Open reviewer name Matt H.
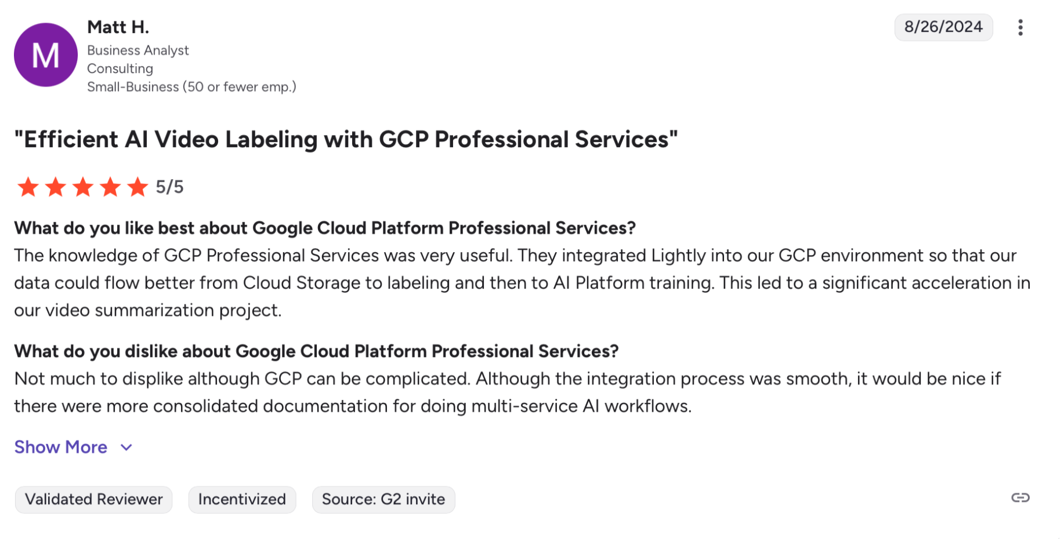The height and width of the screenshot is (539, 1064). (118, 27)
